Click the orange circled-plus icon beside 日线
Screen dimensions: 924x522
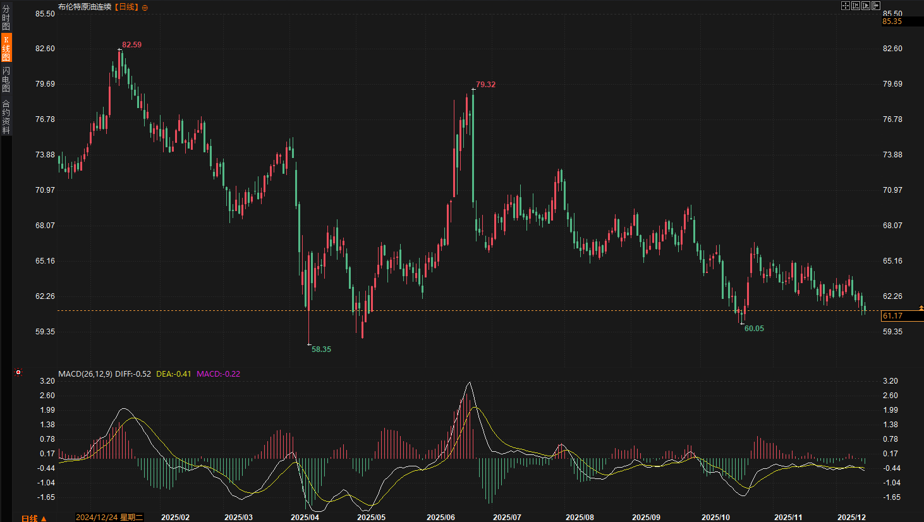(x=145, y=8)
